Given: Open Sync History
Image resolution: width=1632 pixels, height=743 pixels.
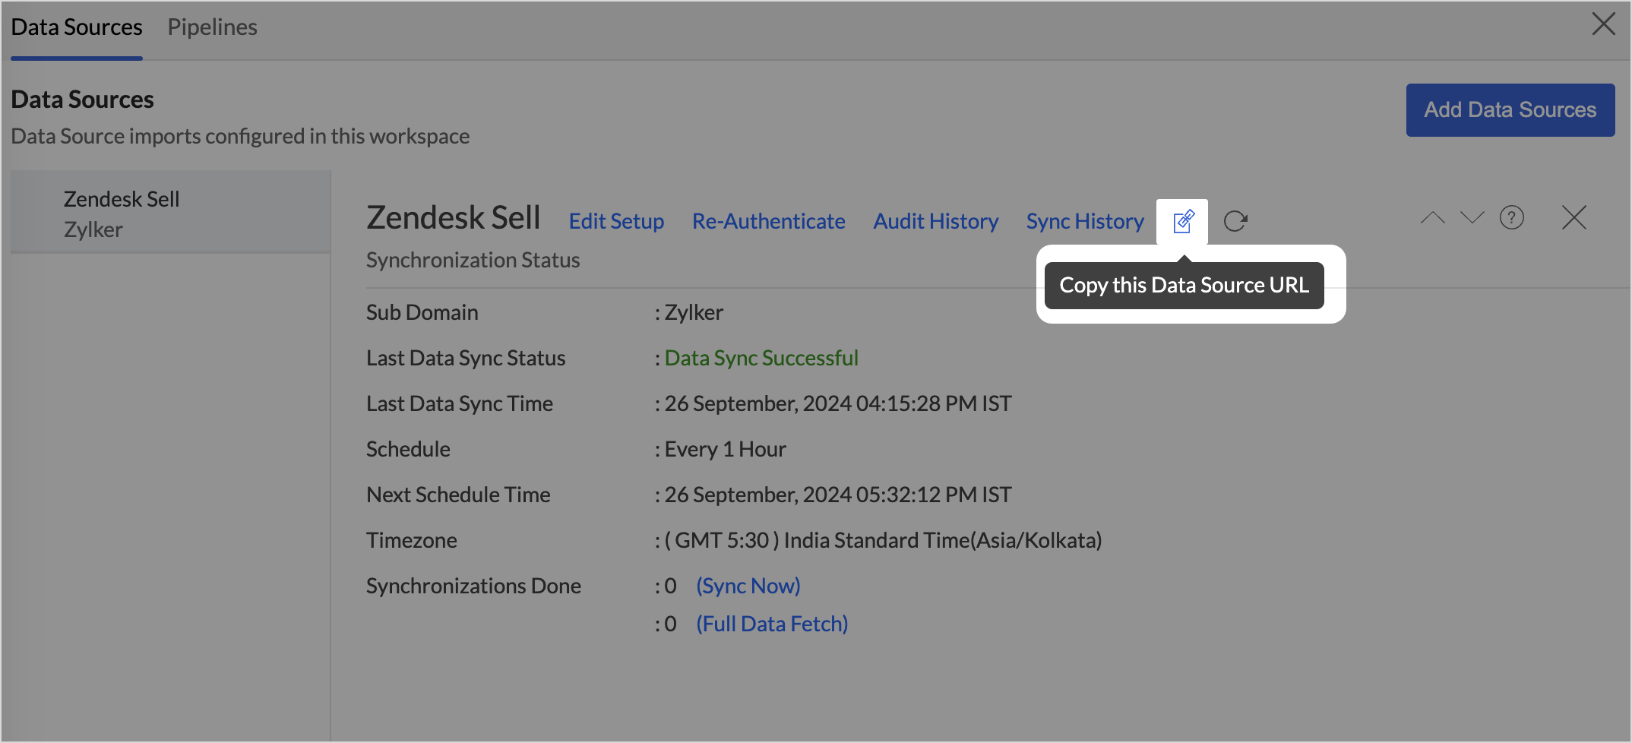Looking at the screenshot, I should point(1084,221).
